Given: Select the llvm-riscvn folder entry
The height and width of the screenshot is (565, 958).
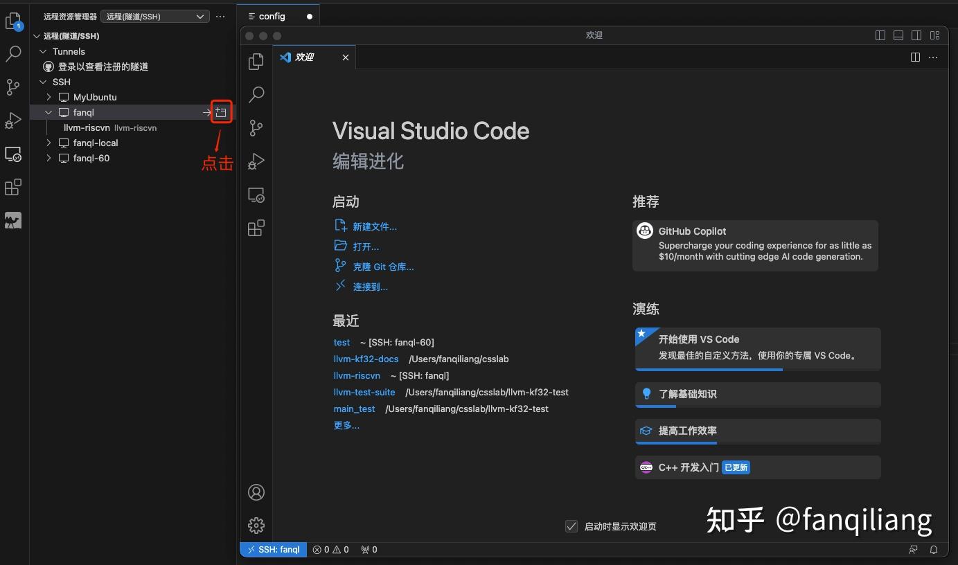Looking at the screenshot, I should pos(131,127).
